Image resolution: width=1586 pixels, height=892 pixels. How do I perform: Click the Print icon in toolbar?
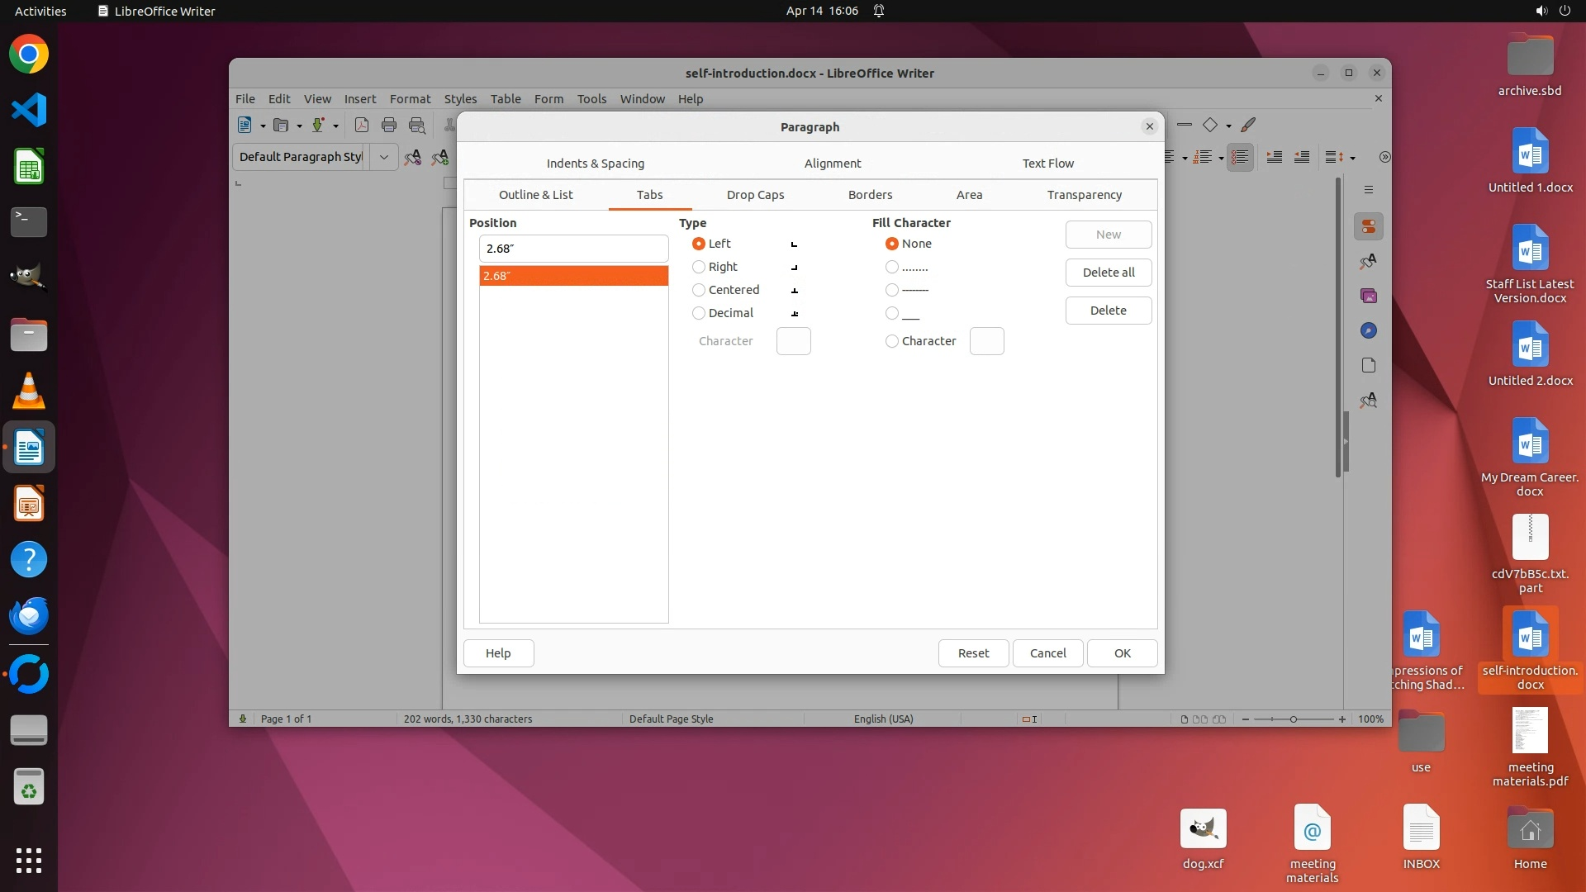[389, 126]
